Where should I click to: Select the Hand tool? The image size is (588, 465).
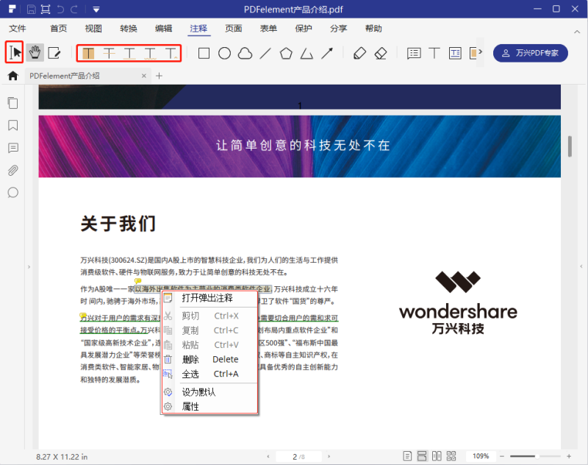coord(35,53)
